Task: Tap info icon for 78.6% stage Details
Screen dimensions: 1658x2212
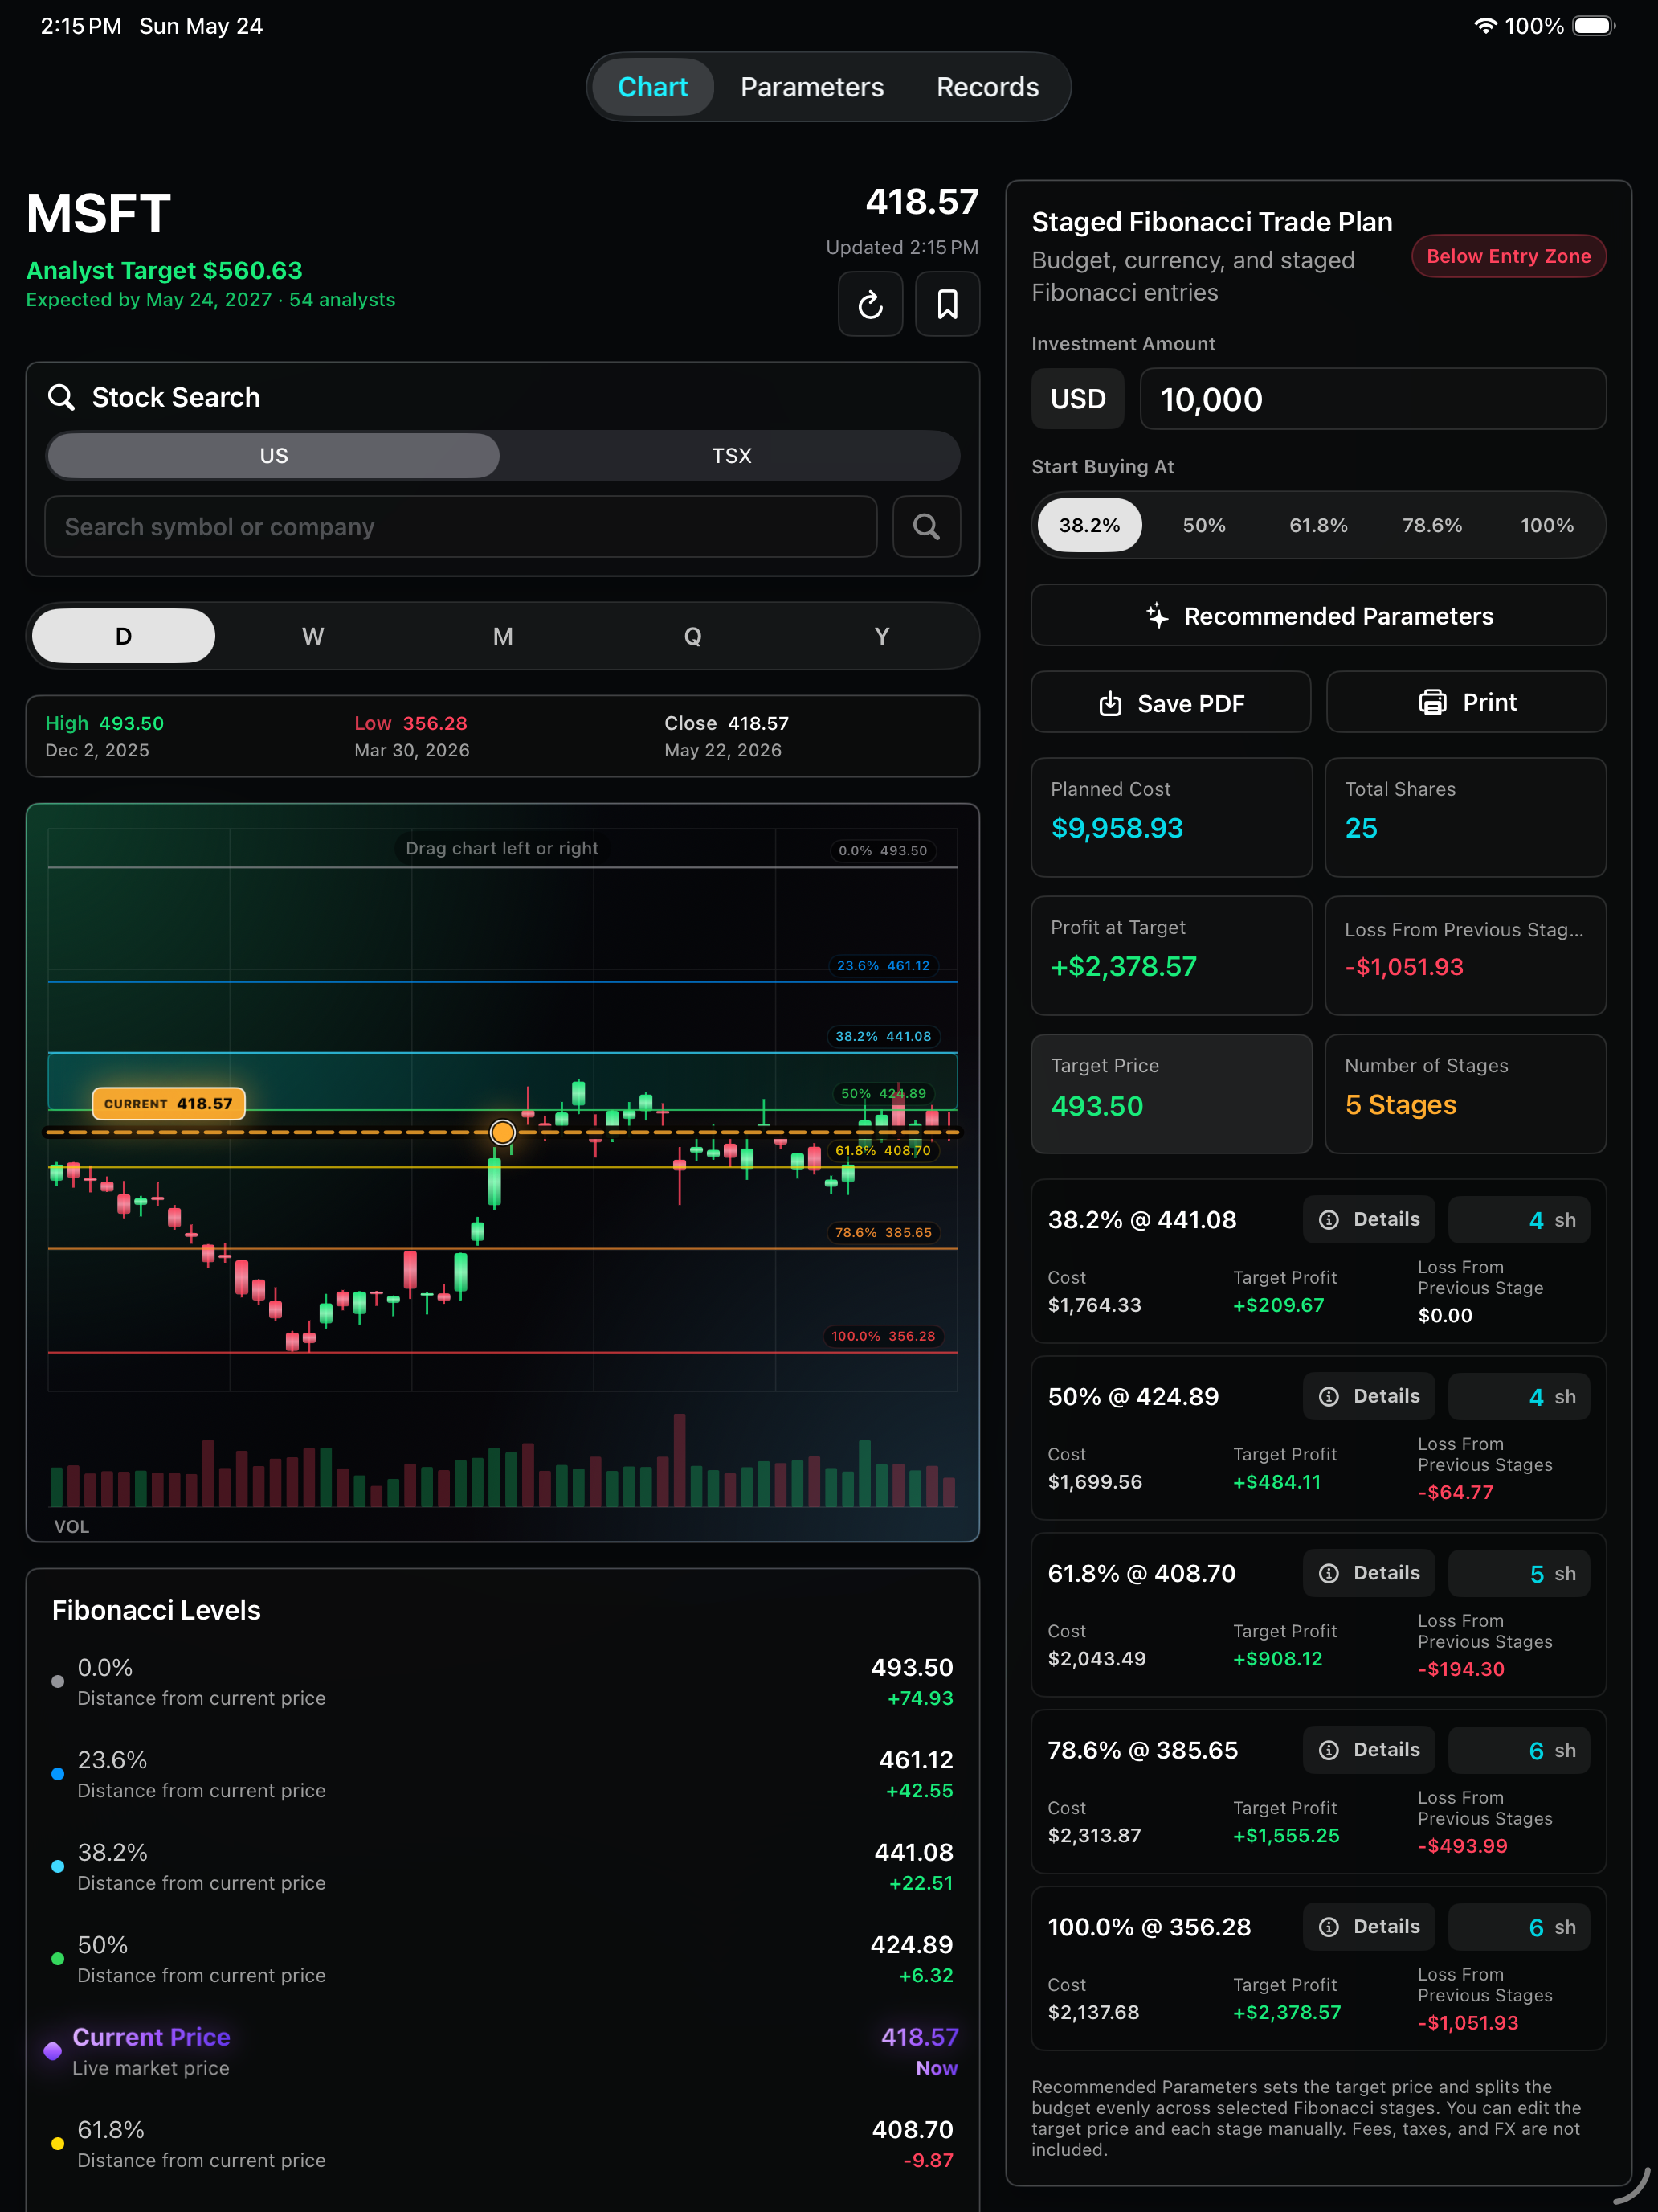Action: [x=1328, y=1751]
